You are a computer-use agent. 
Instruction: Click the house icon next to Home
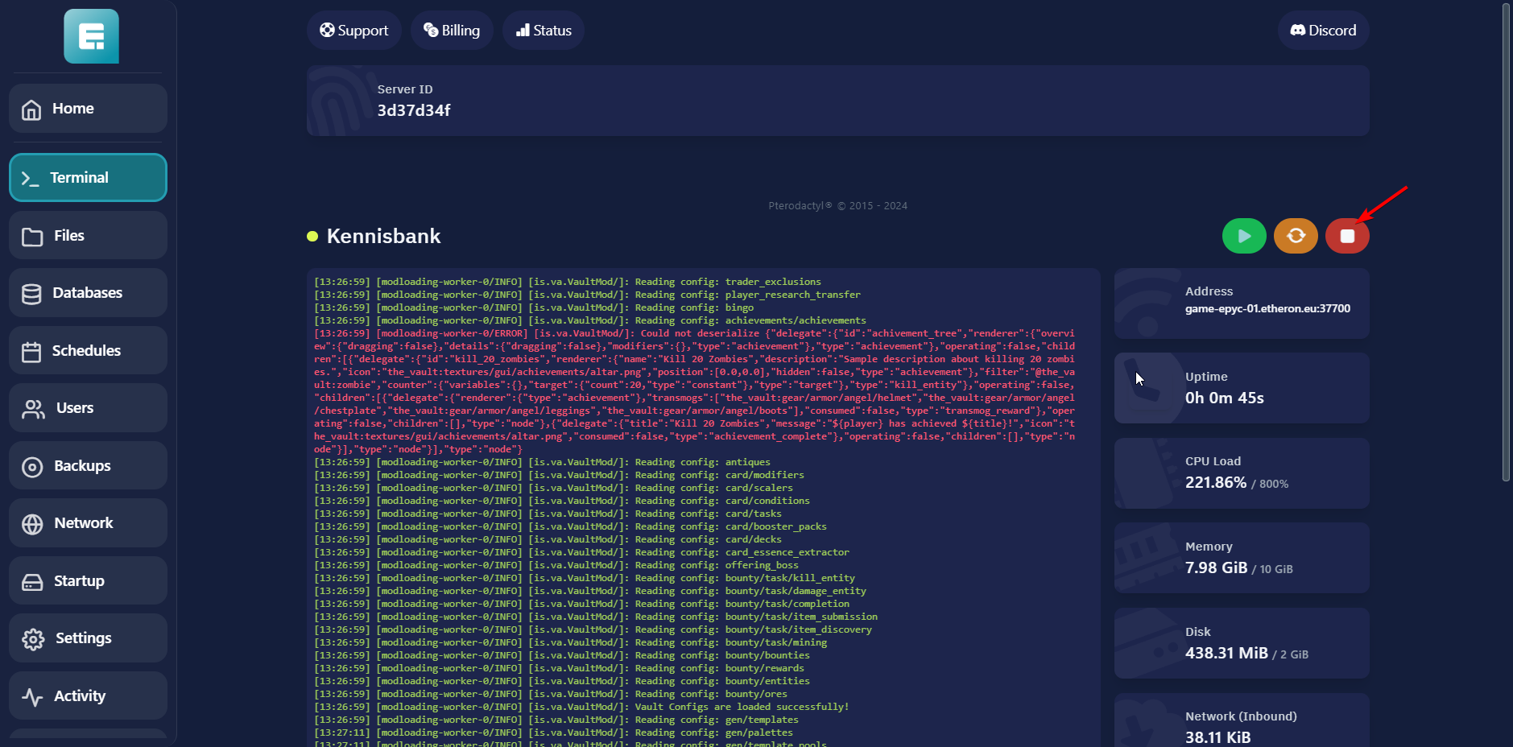click(31, 109)
